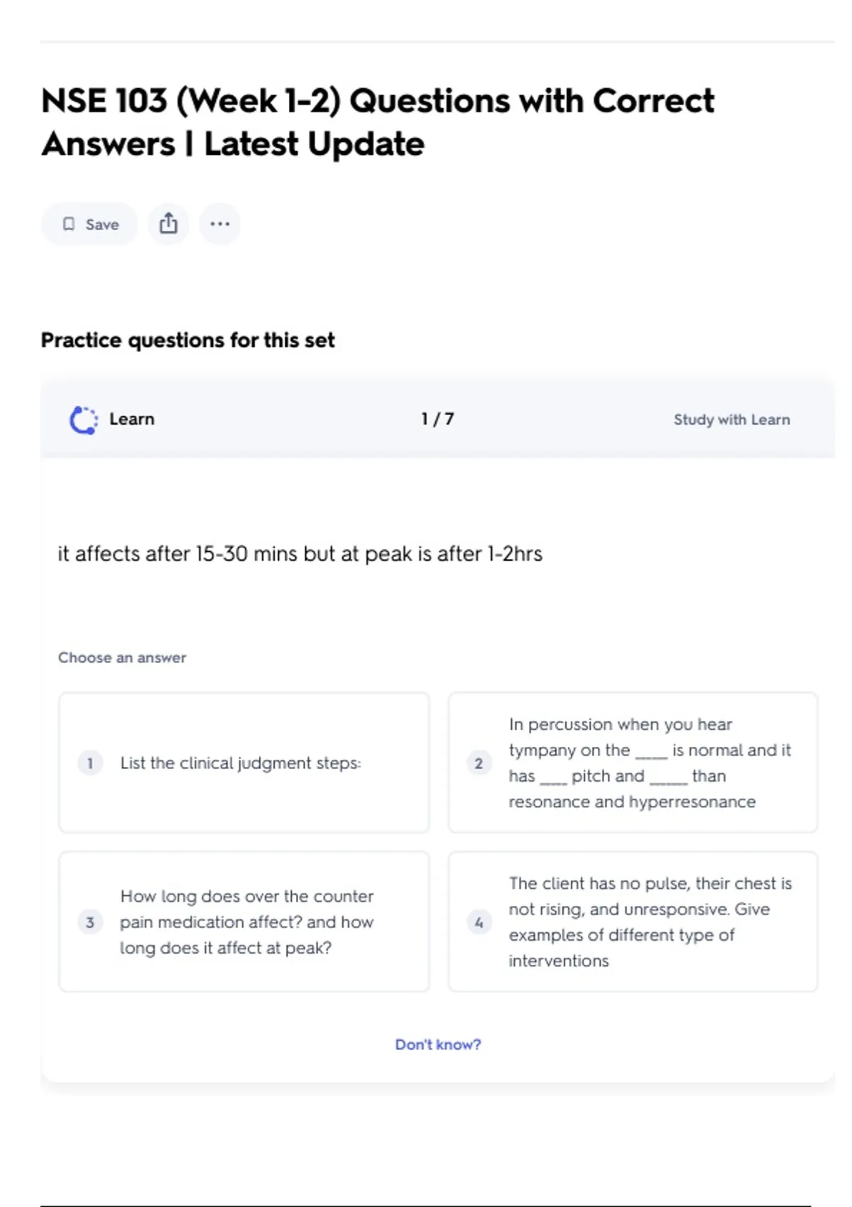
Task: Click the question prompt about 15-30 mins
Action: coord(300,554)
